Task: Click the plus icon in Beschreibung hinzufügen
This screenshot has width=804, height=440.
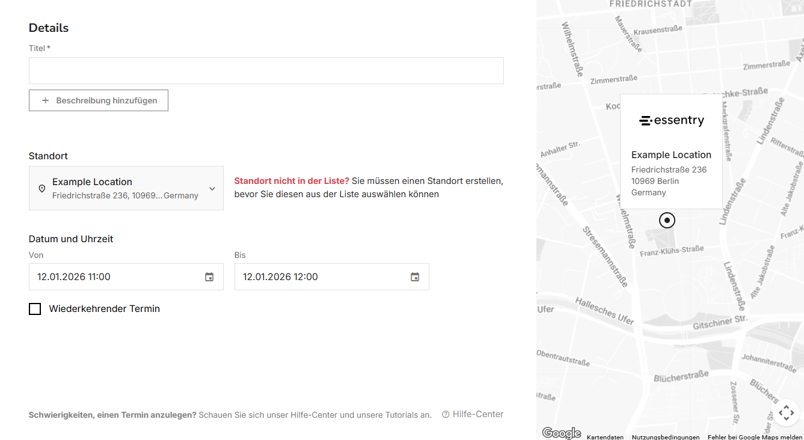Action: click(45, 100)
